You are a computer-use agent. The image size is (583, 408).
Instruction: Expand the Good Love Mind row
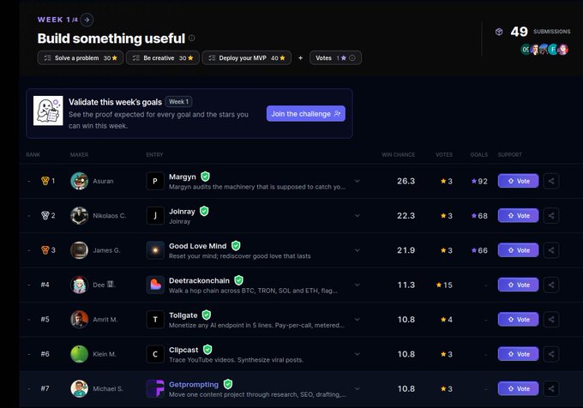pyautogui.click(x=357, y=250)
